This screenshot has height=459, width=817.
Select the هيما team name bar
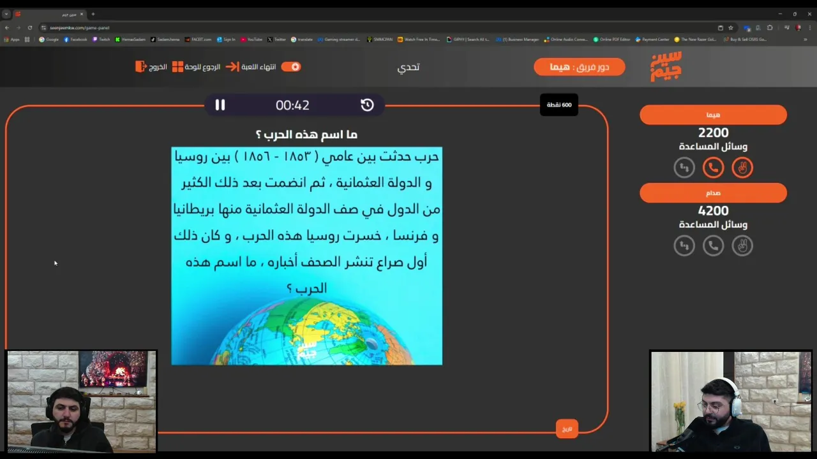click(x=713, y=115)
